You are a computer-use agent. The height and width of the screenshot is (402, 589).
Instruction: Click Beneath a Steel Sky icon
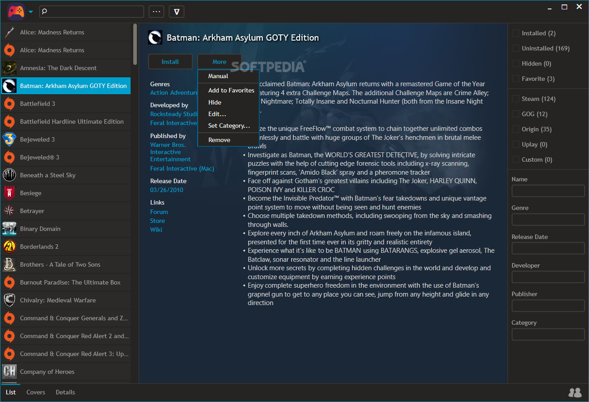(x=9, y=175)
